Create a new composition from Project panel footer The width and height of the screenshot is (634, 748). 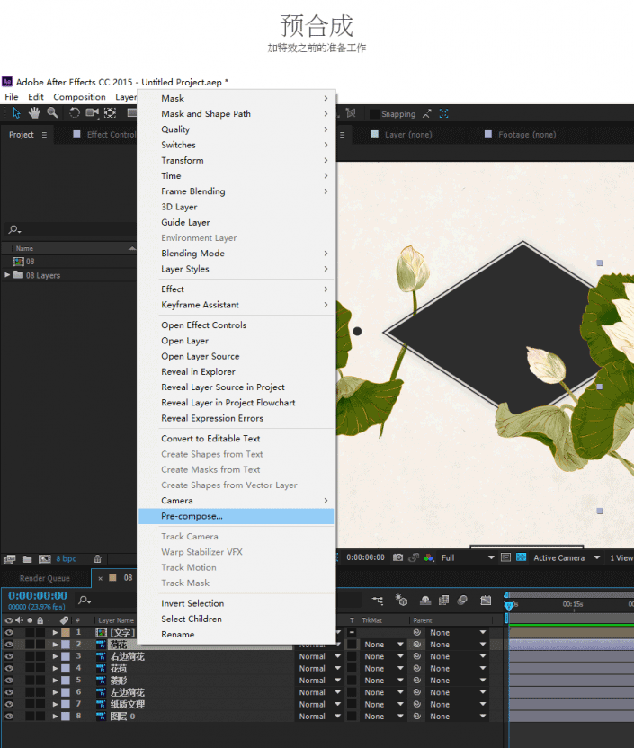(x=45, y=558)
